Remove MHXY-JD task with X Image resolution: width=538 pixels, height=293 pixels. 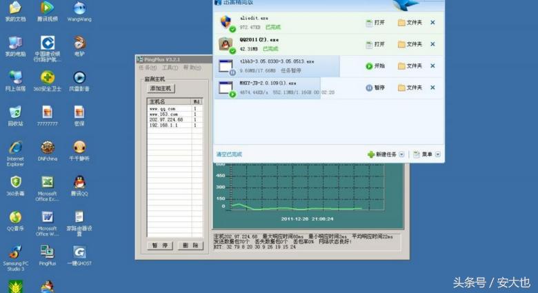pyautogui.click(x=432, y=88)
